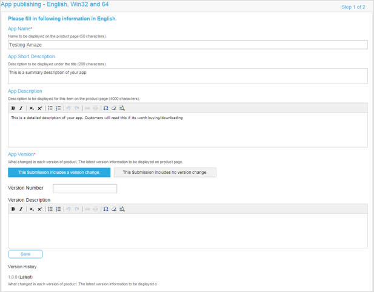
Task: Select 'This Submission includes a version change'
Action: pos(59,172)
